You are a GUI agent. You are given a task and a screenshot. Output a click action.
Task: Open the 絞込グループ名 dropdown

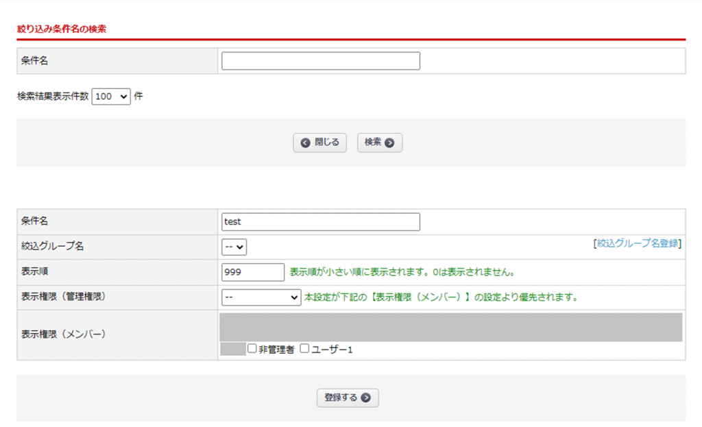coord(234,247)
